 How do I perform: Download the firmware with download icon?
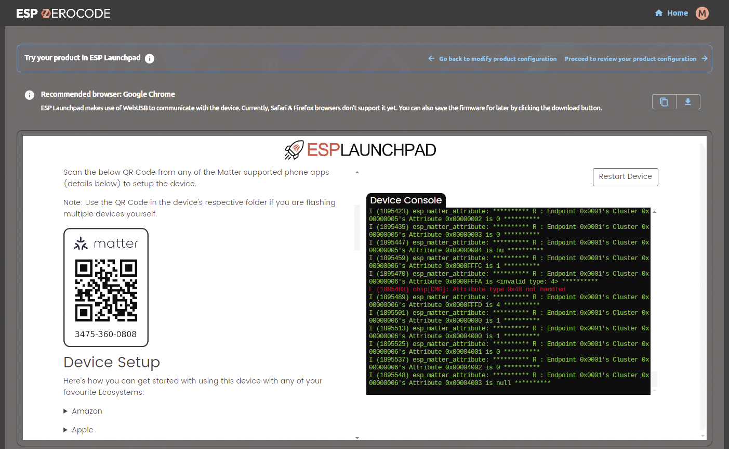pos(688,102)
